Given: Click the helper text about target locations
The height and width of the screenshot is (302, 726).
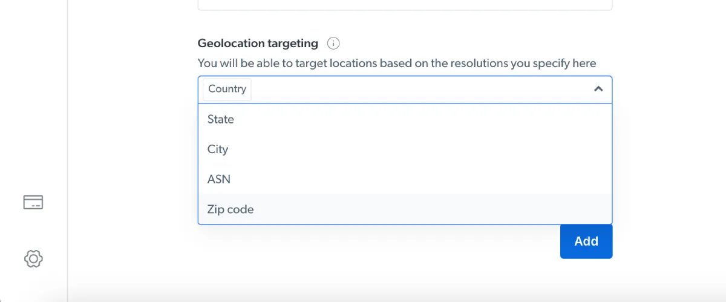Looking at the screenshot, I should (x=397, y=63).
